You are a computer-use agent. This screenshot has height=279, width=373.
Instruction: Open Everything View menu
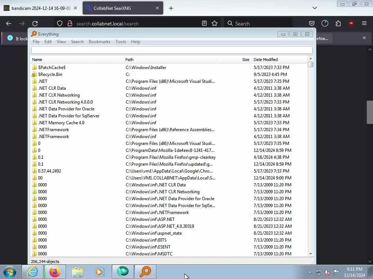click(x=61, y=42)
